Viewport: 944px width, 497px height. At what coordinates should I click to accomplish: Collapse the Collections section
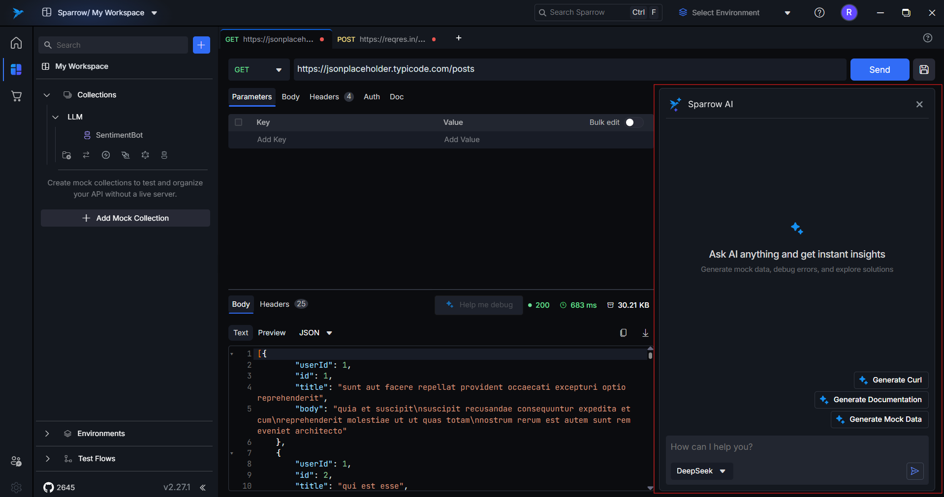pyautogui.click(x=47, y=95)
